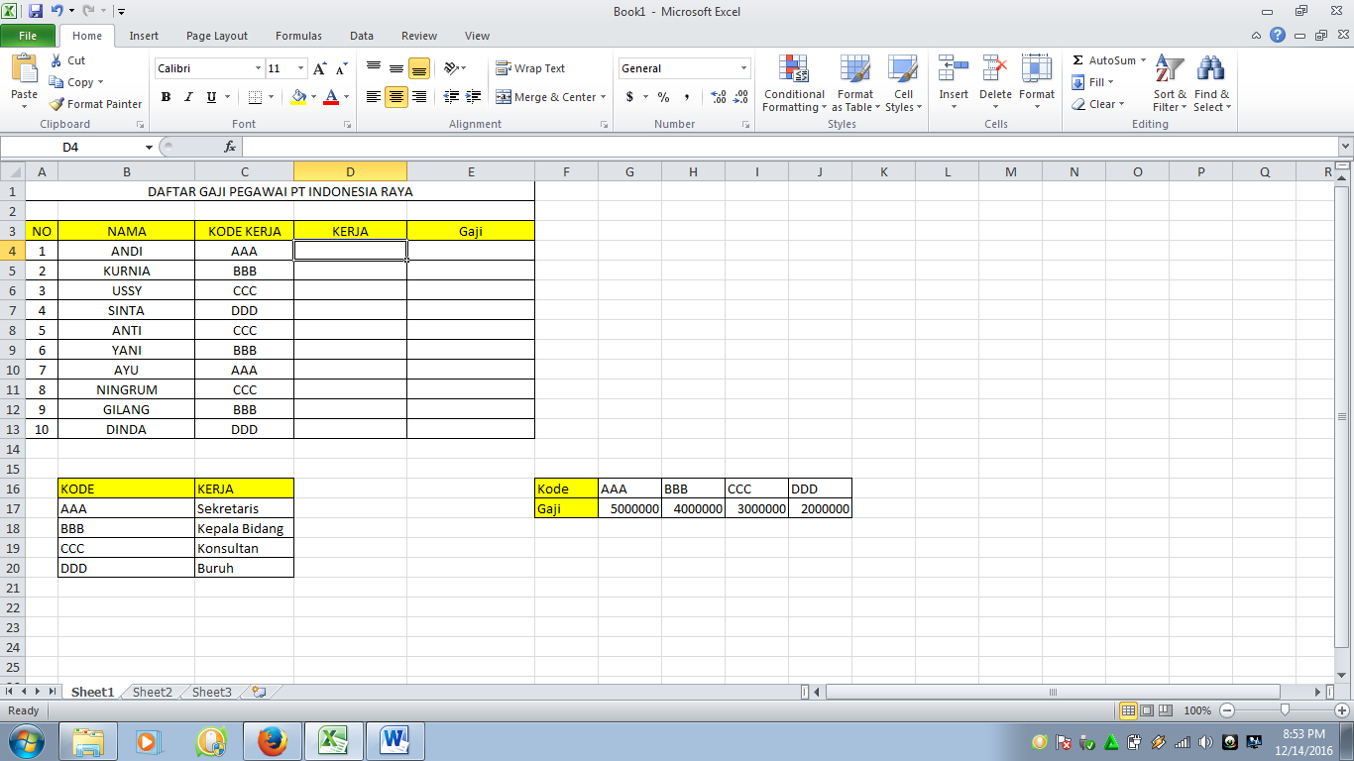1354x761 pixels.
Task: Click the Increase Decimal icon
Action: 717,97
